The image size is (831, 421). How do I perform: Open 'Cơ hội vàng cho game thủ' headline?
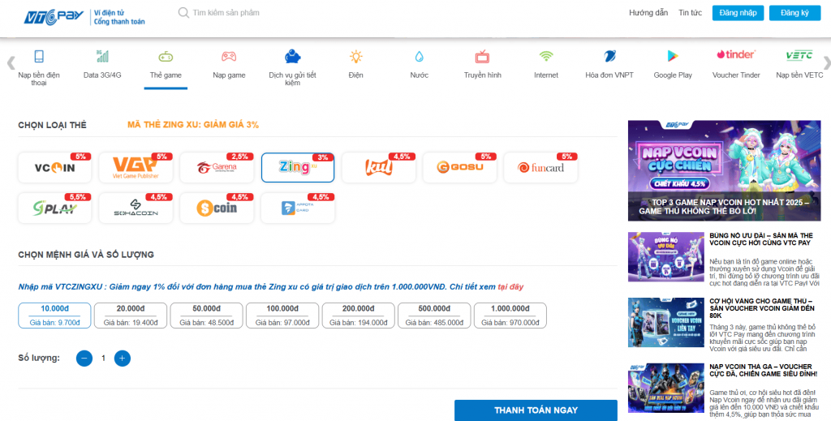[763, 308]
